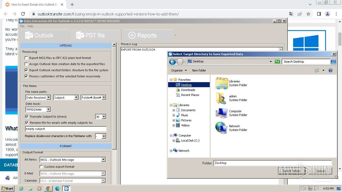Select the Libraries system folder icon
This screenshot has height=192, width=342.
(221, 83)
